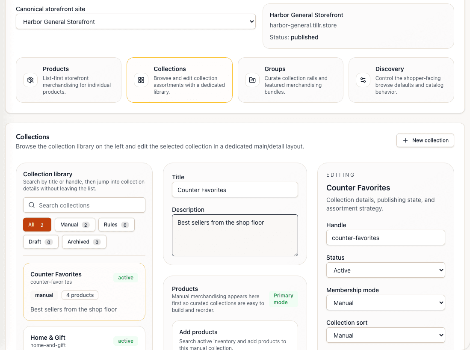Screen dimensions: 470x350
Task: Open the Status dropdown set to Active
Action: (385, 270)
